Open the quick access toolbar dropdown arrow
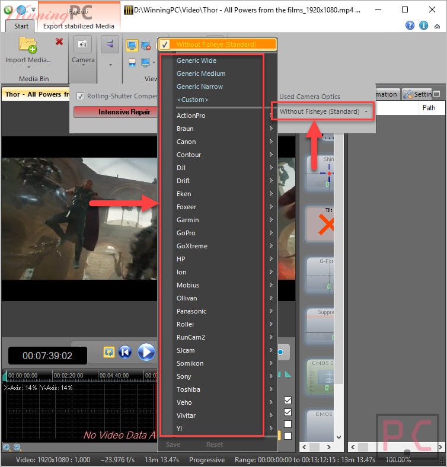 coord(33,10)
